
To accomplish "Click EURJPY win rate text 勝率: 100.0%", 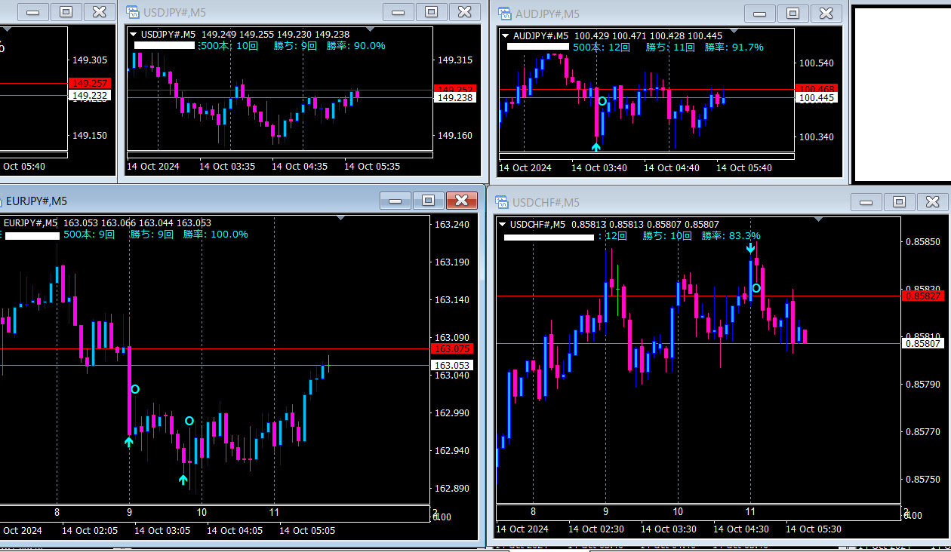I will [x=216, y=235].
